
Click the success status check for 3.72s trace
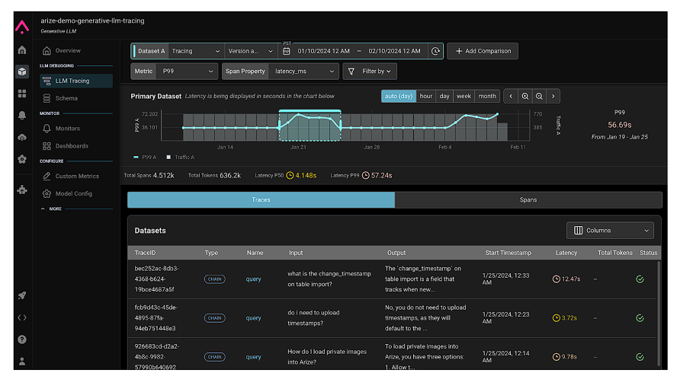(x=640, y=318)
